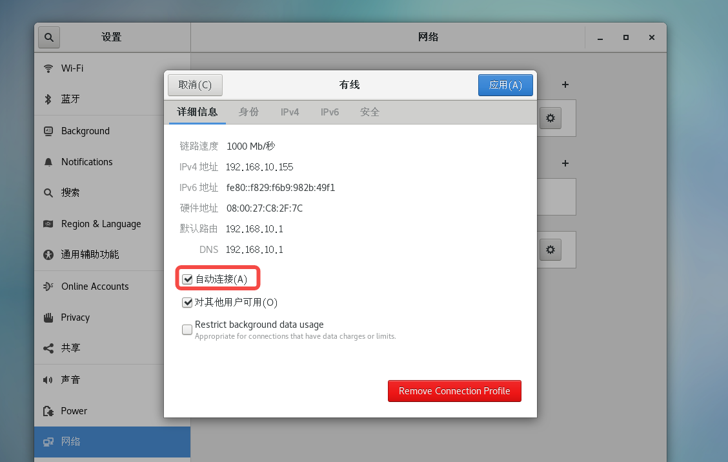Add a new connection with the plus icon

point(565,85)
